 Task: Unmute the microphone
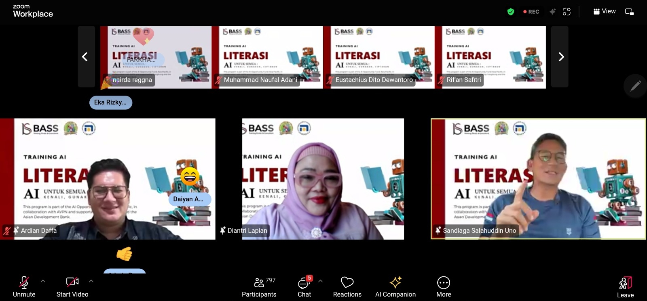(24, 287)
